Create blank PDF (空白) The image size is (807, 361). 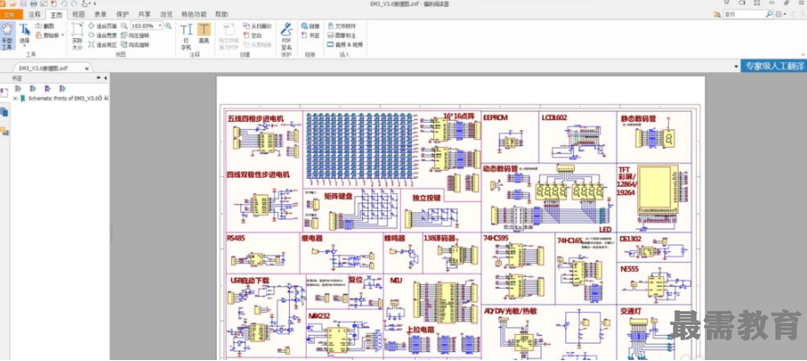tap(253, 35)
